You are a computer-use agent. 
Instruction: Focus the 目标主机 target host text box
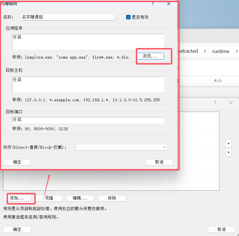click(88, 84)
